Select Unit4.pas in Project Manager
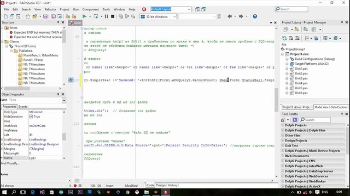Viewport: 350px width, 196px height. [301, 83]
